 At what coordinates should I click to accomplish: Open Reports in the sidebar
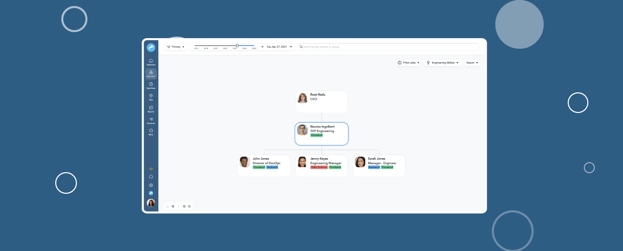click(x=151, y=108)
